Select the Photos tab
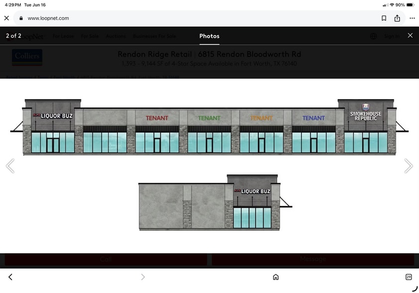Image resolution: width=419 pixels, height=293 pixels. (x=209, y=36)
